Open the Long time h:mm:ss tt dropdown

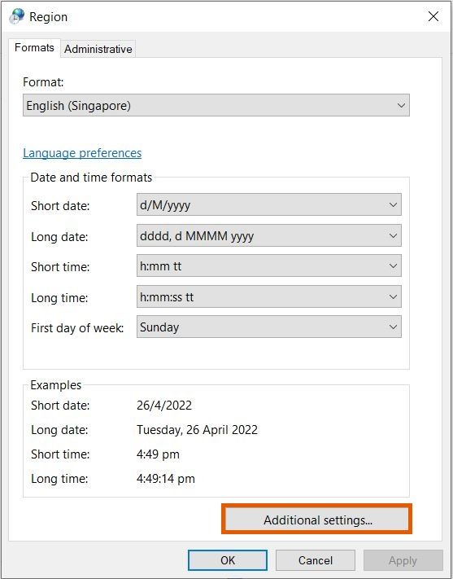(269, 296)
